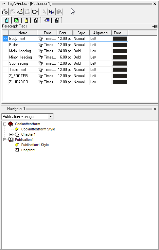Click the Main Heading font color swatch
The height and width of the screenshot is (250, 159).
pyautogui.click(x=120, y=51)
